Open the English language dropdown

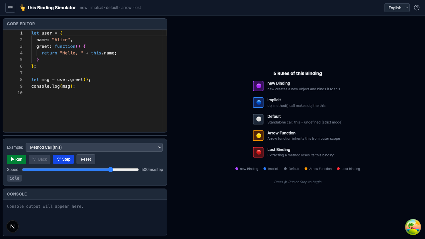point(397,8)
